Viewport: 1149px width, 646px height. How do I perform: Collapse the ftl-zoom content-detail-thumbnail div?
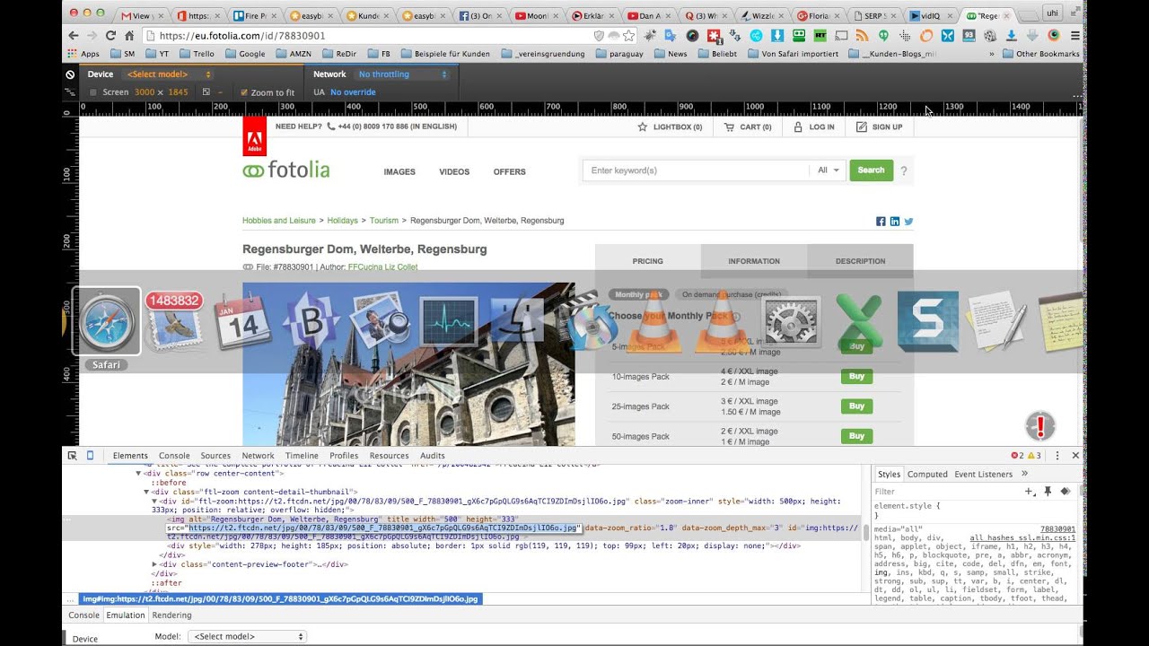coord(146,492)
